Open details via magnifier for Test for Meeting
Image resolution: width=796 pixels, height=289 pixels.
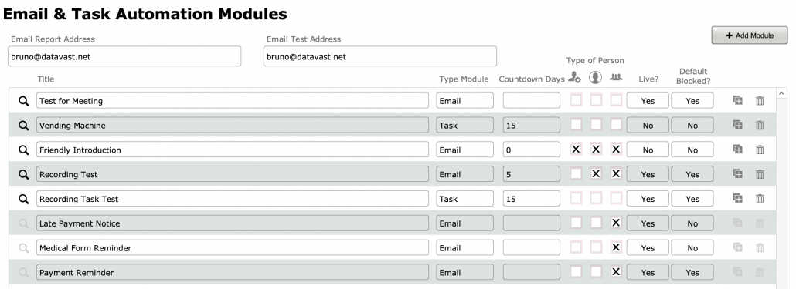[x=23, y=101]
